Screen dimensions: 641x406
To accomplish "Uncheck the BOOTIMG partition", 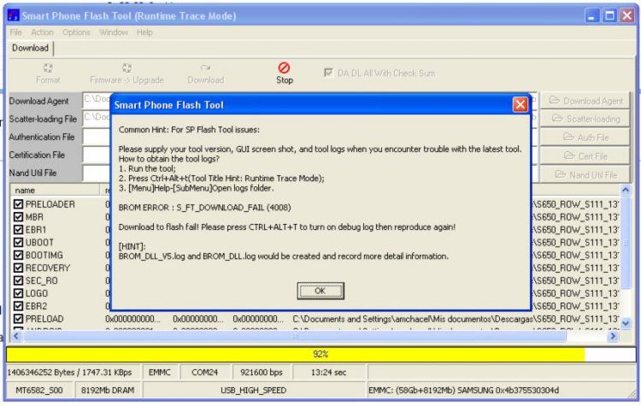I will pos(18,255).
